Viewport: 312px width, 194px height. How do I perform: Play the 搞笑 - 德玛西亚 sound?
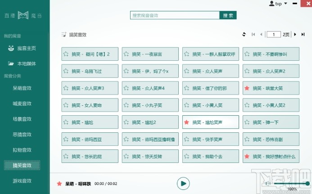(90, 139)
